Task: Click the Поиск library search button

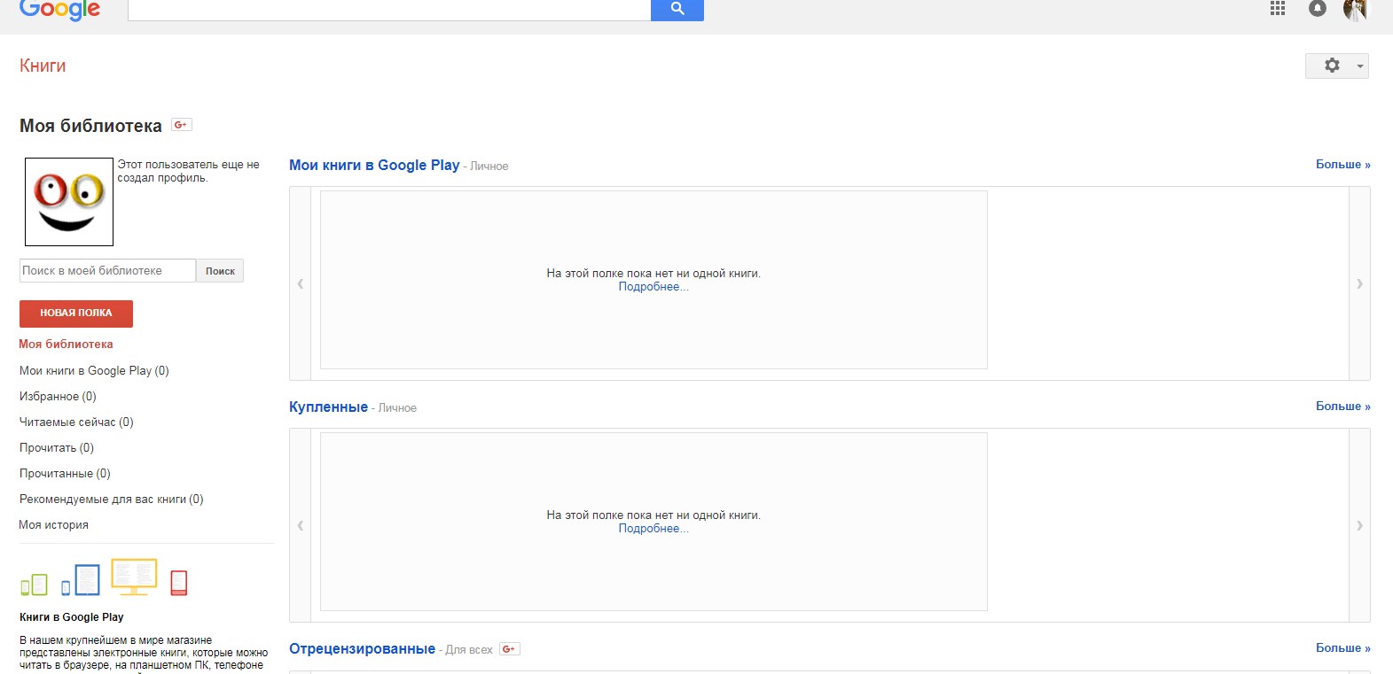Action: pos(220,271)
